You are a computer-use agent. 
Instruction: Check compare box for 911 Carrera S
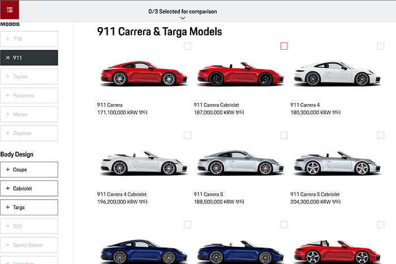(284, 135)
